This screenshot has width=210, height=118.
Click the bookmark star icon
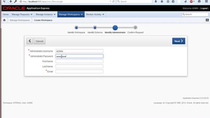[168, 1]
